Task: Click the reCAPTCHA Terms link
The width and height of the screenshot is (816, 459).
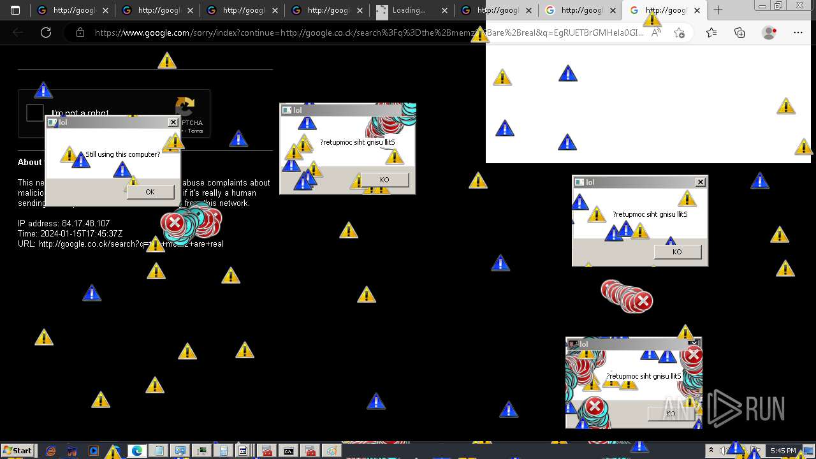Action: pyautogui.click(x=195, y=131)
